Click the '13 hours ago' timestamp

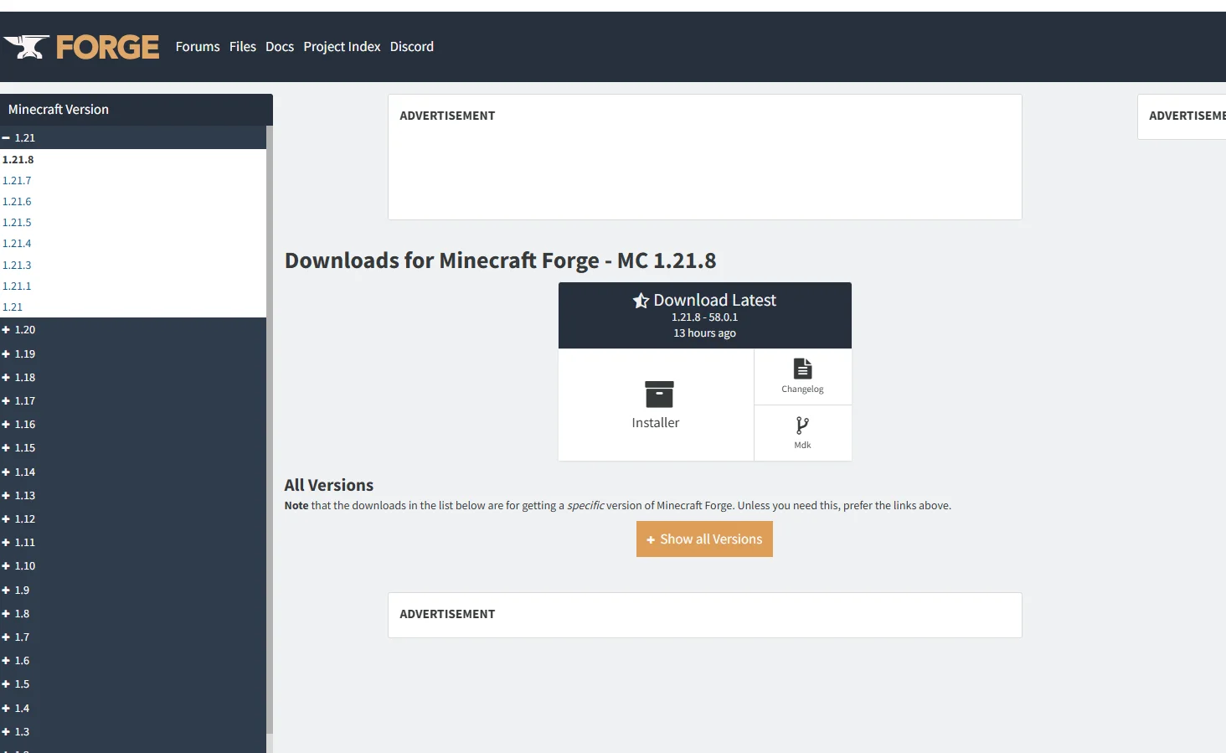704,333
